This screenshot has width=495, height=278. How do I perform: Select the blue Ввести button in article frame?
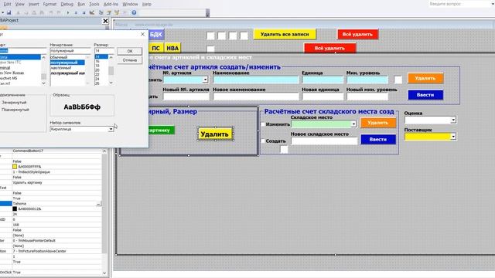[x=425, y=95]
